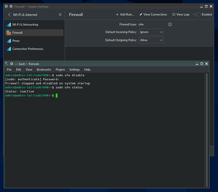Click the pin button in System Settings titlebar
218x192 pixels.
pyautogui.click(x=11, y=7)
